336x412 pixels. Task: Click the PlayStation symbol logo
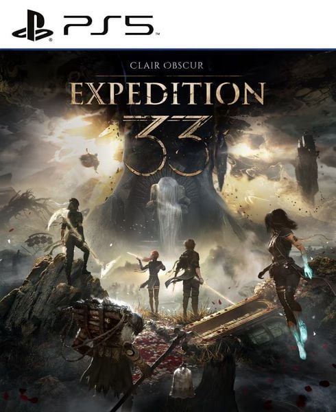[x=32, y=26]
